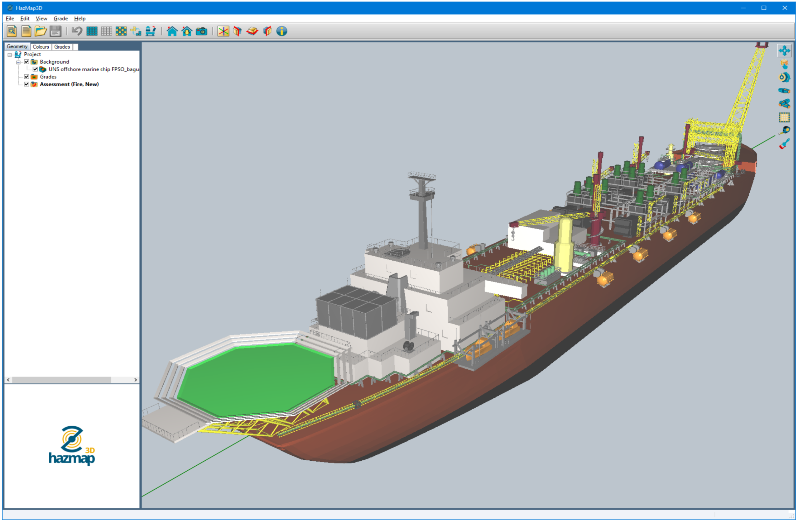The height and width of the screenshot is (522, 798).
Task: Select the UNS offshore marine ship item
Action: click(94, 69)
